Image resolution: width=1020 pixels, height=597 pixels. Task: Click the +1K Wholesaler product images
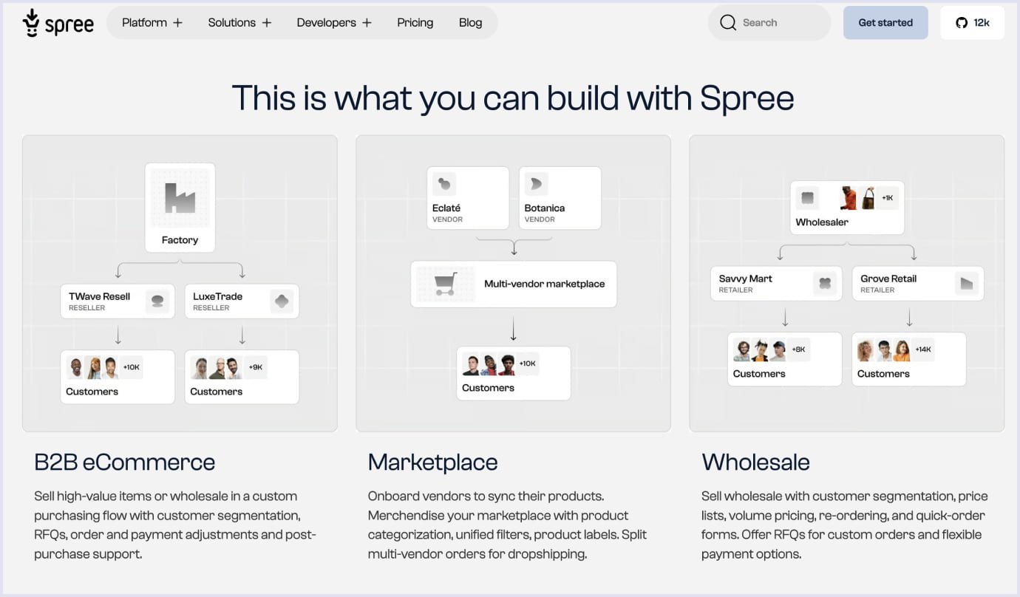coord(869,198)
